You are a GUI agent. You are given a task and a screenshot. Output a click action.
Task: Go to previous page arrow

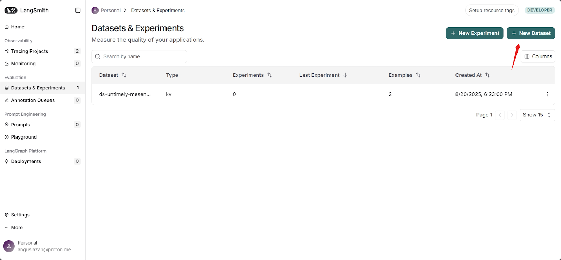(x=500, y=115)
